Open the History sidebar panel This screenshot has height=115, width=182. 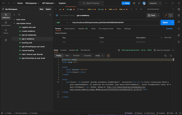coord(6,32)
